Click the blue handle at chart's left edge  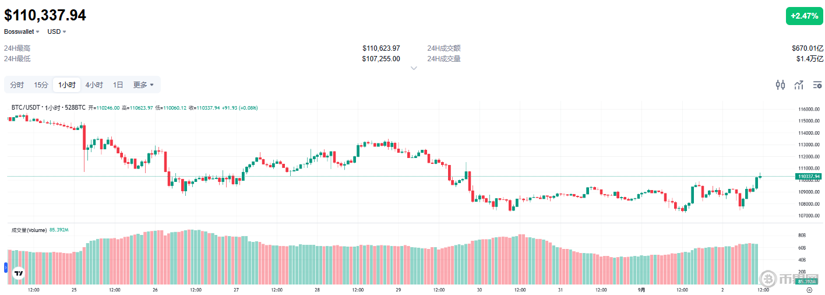pyautogui.click(x=5, y=269)
